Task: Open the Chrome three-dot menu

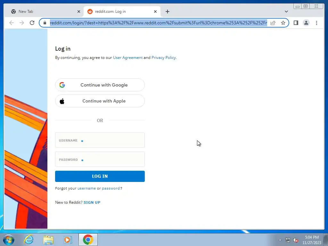Action: 316,23
